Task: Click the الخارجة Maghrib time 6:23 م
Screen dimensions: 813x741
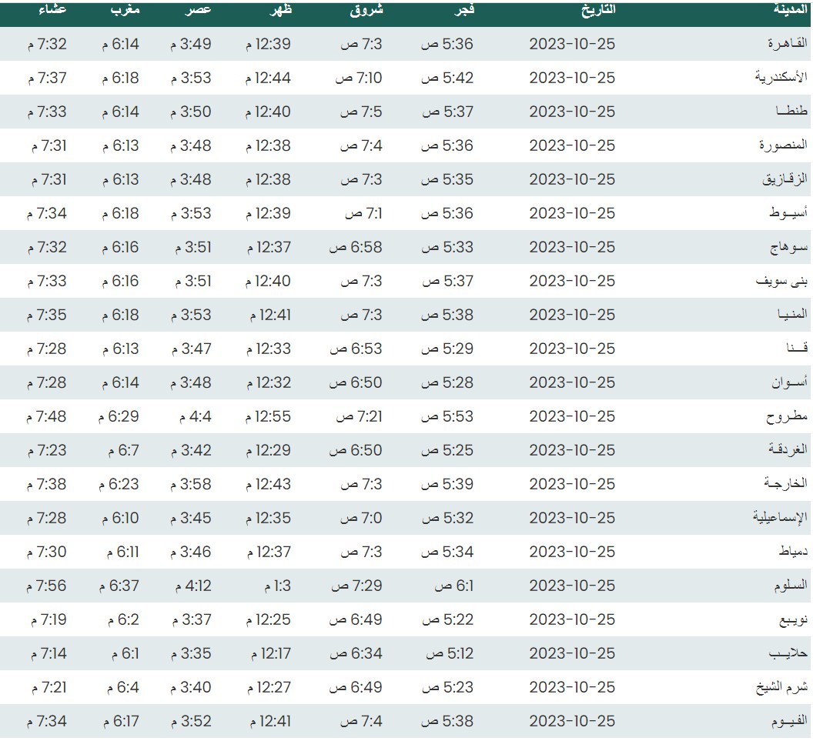Action: [119, 484]
